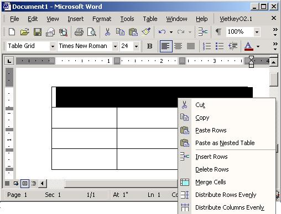Toggle Center alignment

point(178,46)
